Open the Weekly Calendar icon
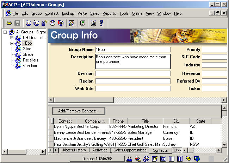This screenshot has height=163, width=229. (172, 159)
